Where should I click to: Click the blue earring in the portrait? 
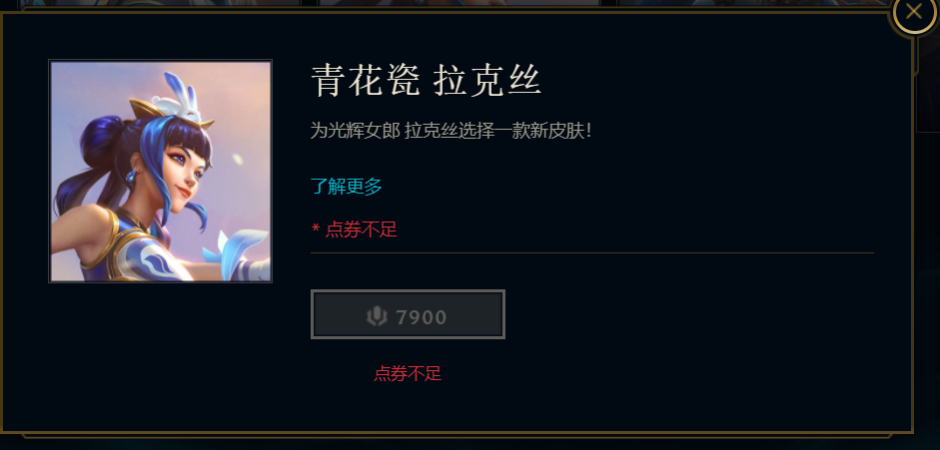131,176
